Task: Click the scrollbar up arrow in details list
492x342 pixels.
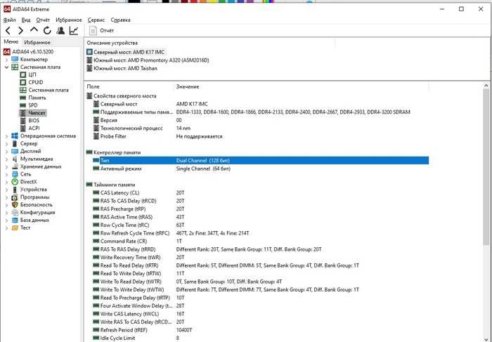Action: click(x=486, y=86)
